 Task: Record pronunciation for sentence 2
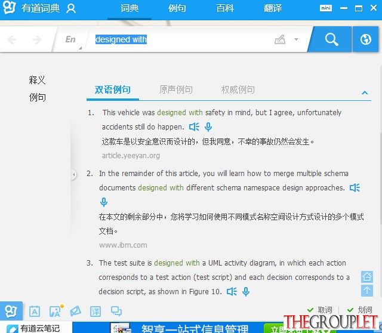tap(104, 202)
